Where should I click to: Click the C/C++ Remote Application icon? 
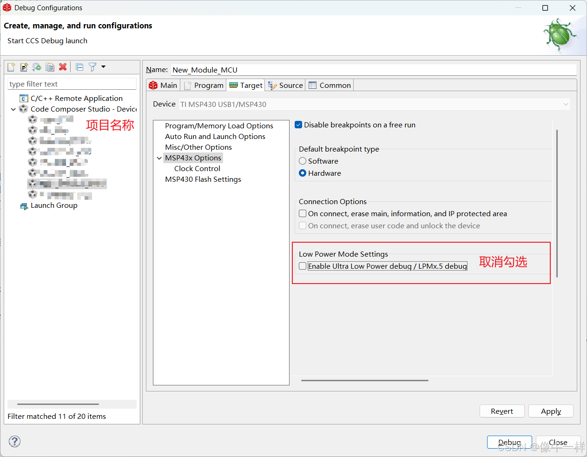click(x=24, y=99)
